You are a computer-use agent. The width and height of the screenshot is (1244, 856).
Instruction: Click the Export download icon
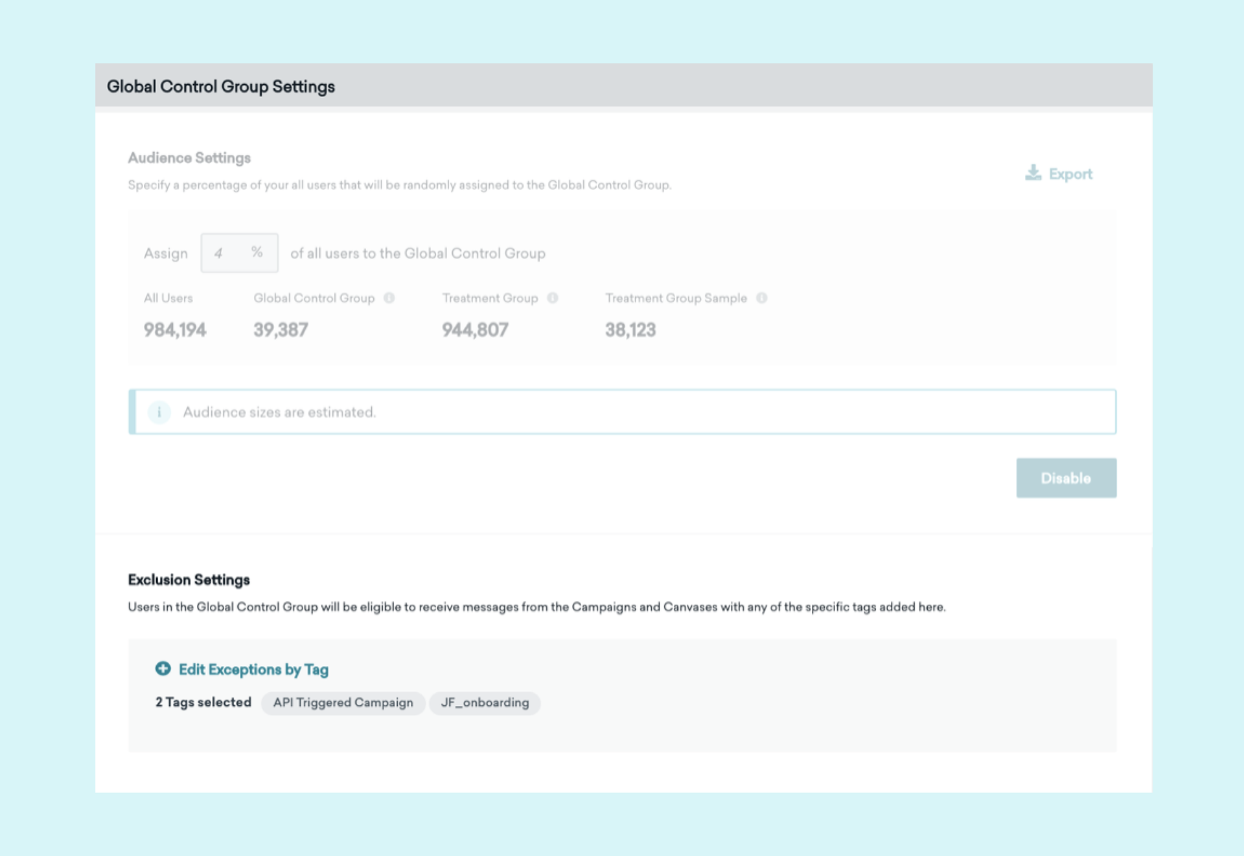[x=1033, y=172]
